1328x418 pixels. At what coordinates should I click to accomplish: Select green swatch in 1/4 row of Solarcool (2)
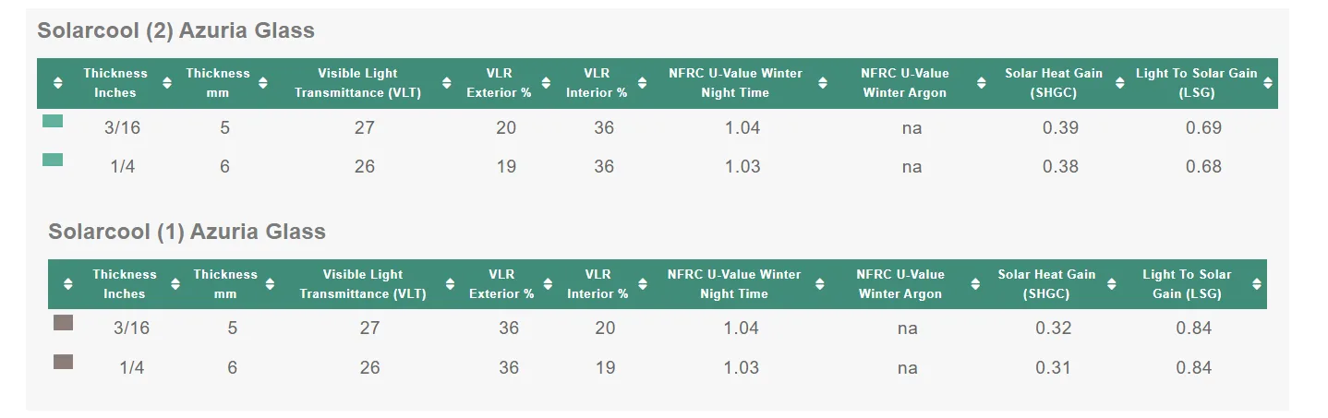pos(53,160)
